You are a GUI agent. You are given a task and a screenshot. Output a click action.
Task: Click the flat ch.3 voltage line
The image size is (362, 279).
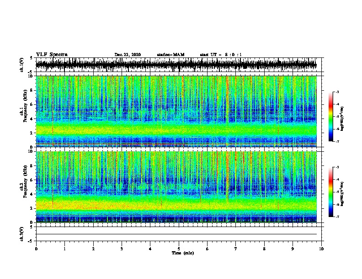(176, 234)
